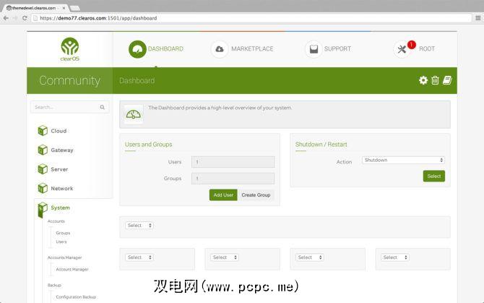Open Users under Accounts
The image size is (484, 303).
61,242
